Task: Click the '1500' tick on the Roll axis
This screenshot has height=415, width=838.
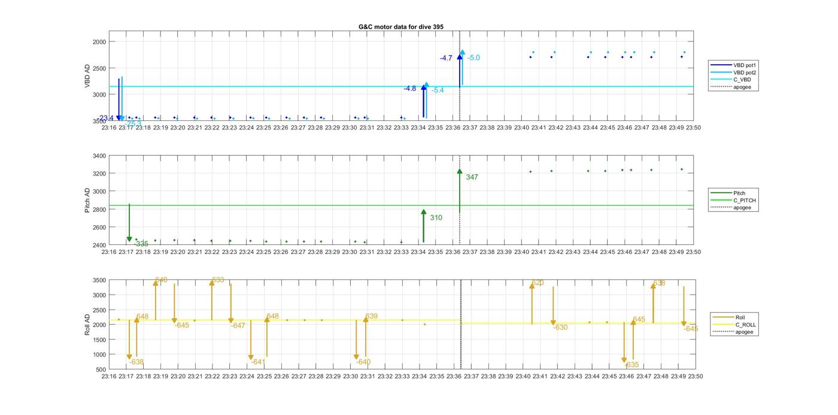Action: pyautogui.click(x=99, y=340)
